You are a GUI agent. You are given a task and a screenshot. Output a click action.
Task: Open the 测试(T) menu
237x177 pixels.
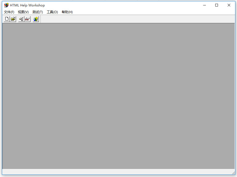pyautogui.click(x=38, y=12)
